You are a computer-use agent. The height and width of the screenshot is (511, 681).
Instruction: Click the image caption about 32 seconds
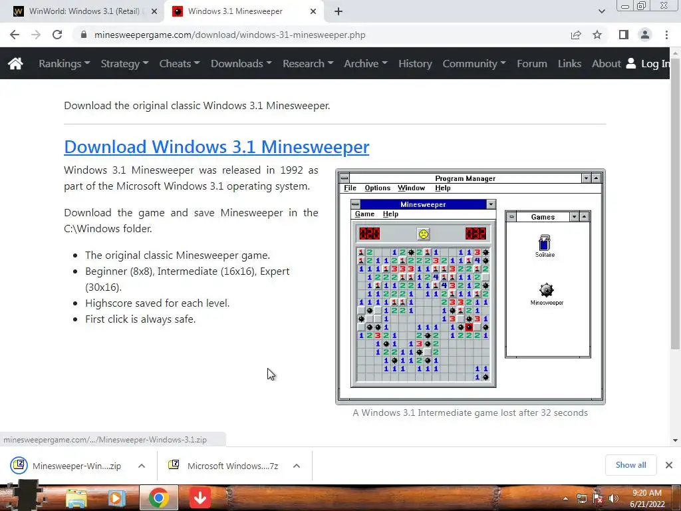(470, 413)
